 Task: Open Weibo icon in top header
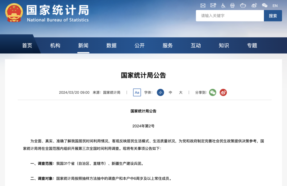(254, 5)
